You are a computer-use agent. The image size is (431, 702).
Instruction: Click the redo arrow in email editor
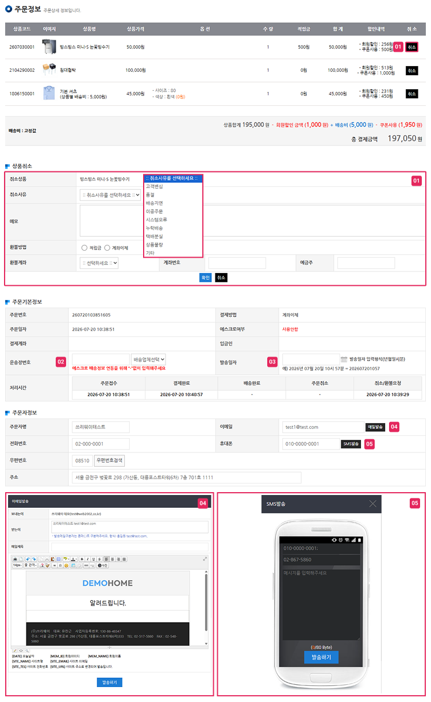click(33, 559)
